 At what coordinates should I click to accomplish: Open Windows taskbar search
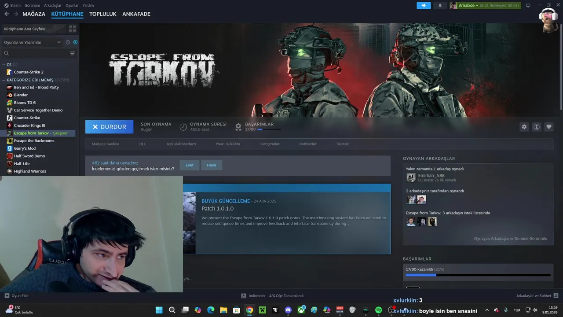tap(172, 310)
